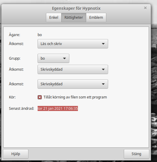Click the 'Grupp:' label
This screenshot has height=162, width=157.
click(x=15, y=58)
